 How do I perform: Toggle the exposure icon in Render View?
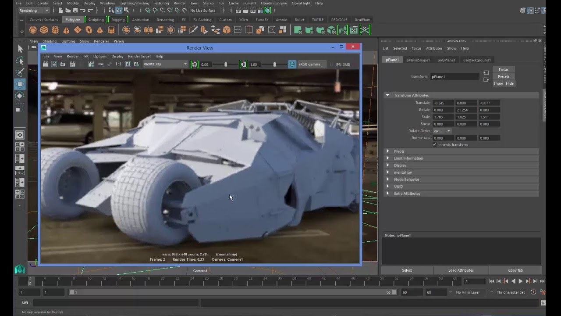pyautogui.click(x=195, y=64)
